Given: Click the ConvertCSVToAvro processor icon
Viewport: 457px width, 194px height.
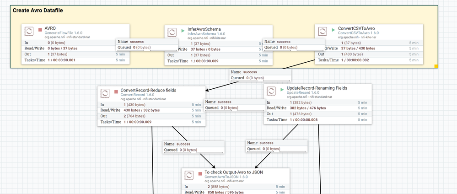Looking at the screenshot, I should 323,32.
